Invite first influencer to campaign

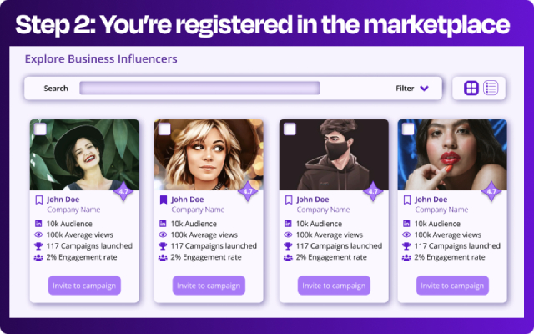tap(84, 286)
